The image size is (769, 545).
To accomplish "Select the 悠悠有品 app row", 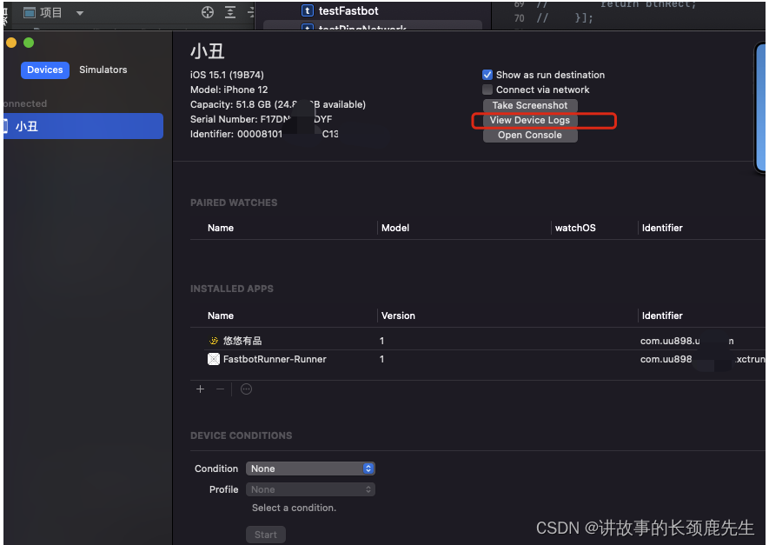I will click(477, 341).
